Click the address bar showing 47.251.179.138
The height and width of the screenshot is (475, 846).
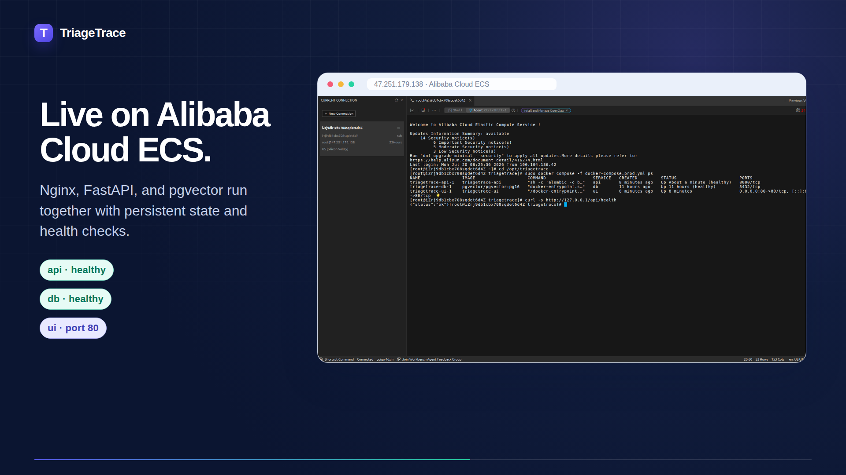462,84
